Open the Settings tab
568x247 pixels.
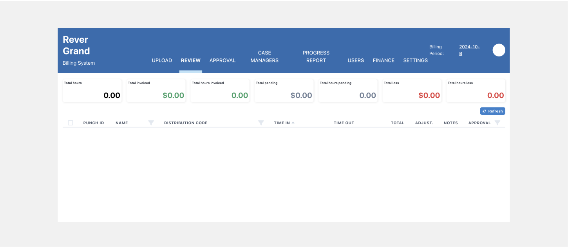(416, 60)
